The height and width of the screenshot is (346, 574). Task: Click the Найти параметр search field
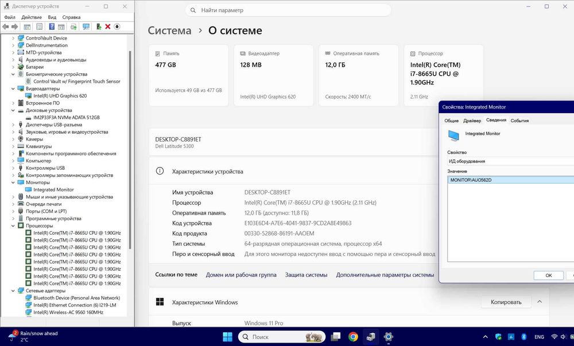(289, 10)
